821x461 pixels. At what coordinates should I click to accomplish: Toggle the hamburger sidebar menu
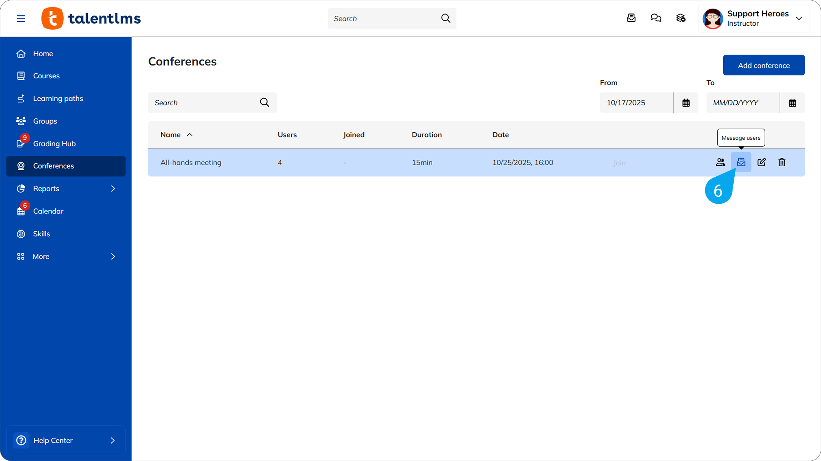coord(21,18)
